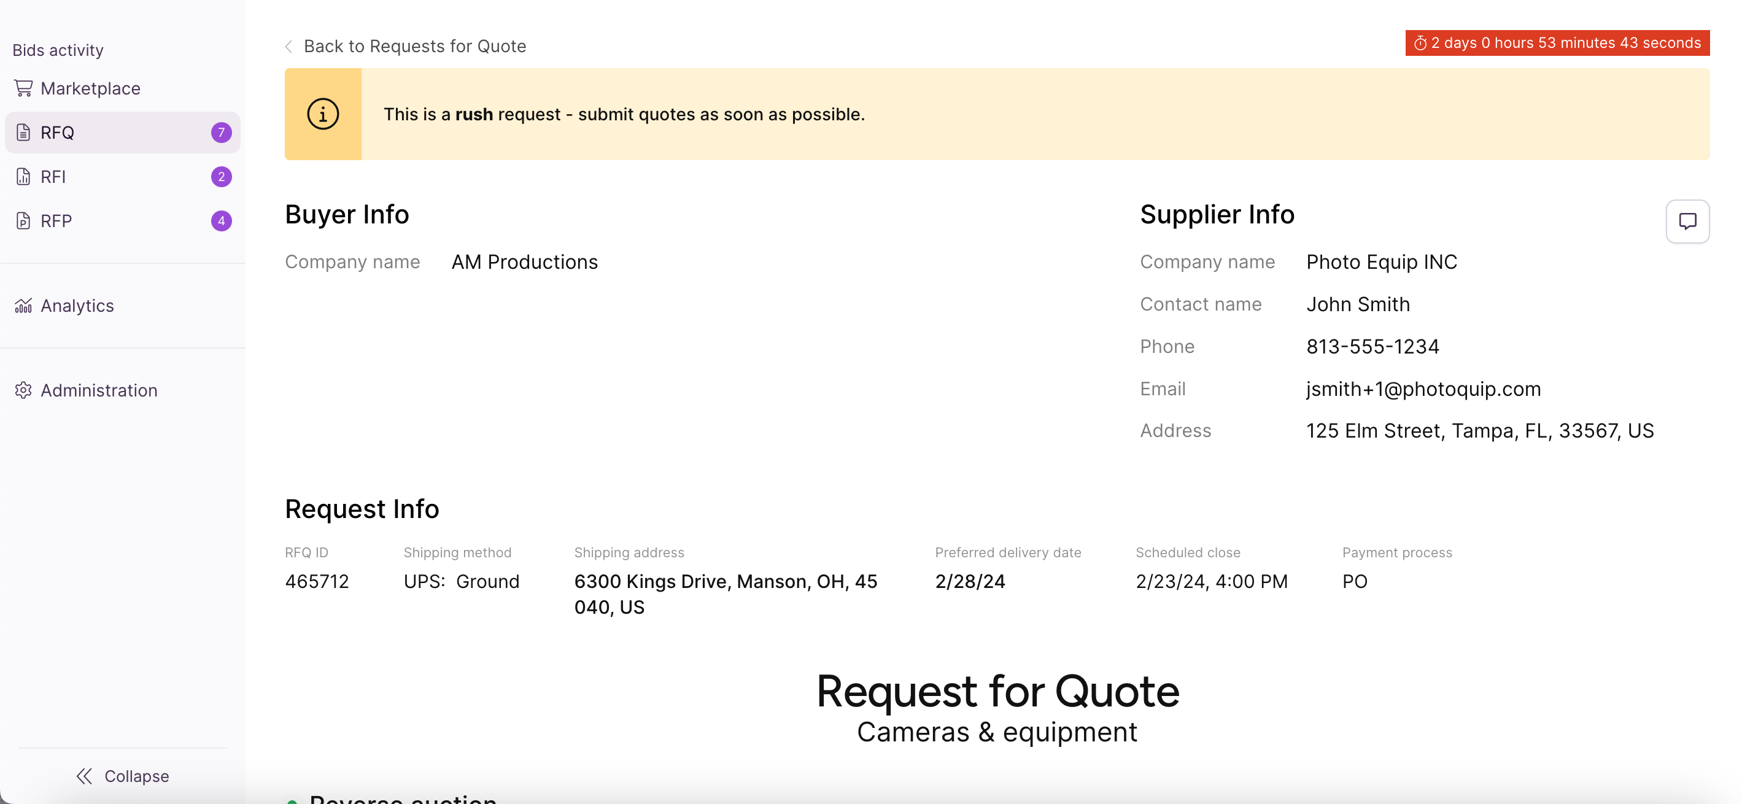Click the RFP document icon
The height and width of the screenshot is (804, 1742).
pyautogui.click(x=24, y=221)
